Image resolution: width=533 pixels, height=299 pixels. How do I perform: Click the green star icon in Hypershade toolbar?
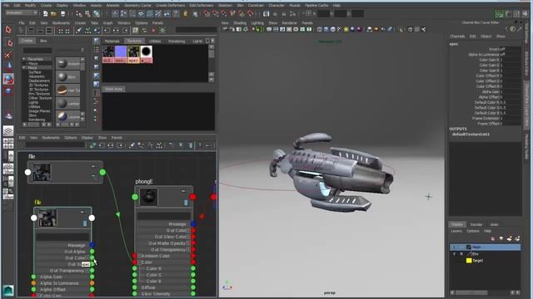[x=162, y=30]
